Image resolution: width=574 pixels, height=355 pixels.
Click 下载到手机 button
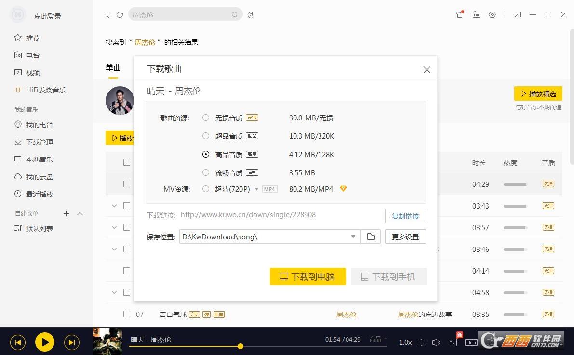[x=389, y=276]
